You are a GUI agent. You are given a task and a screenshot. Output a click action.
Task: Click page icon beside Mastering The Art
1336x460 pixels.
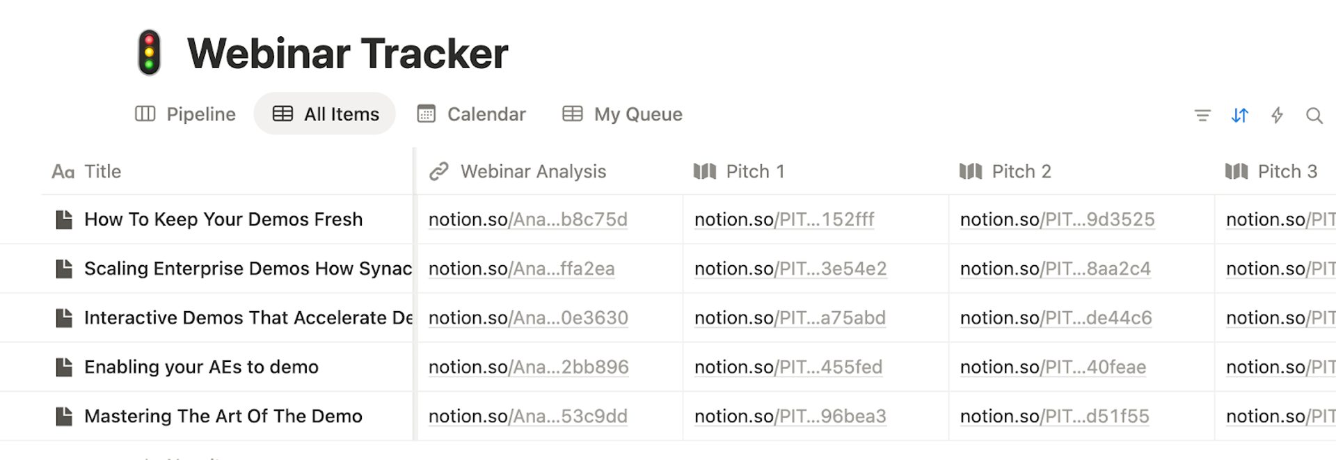[x=64, y=416]
